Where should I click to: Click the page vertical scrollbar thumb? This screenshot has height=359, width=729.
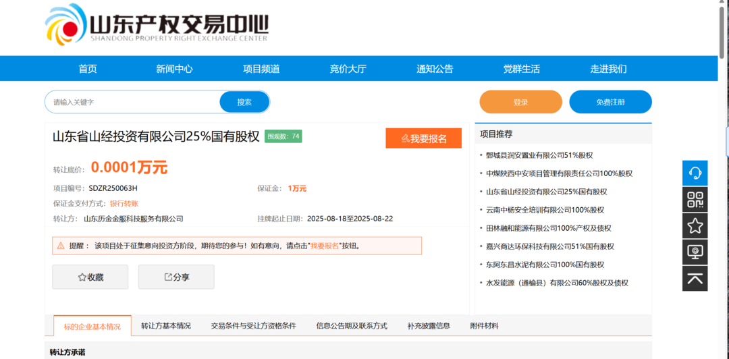(722, 32)
